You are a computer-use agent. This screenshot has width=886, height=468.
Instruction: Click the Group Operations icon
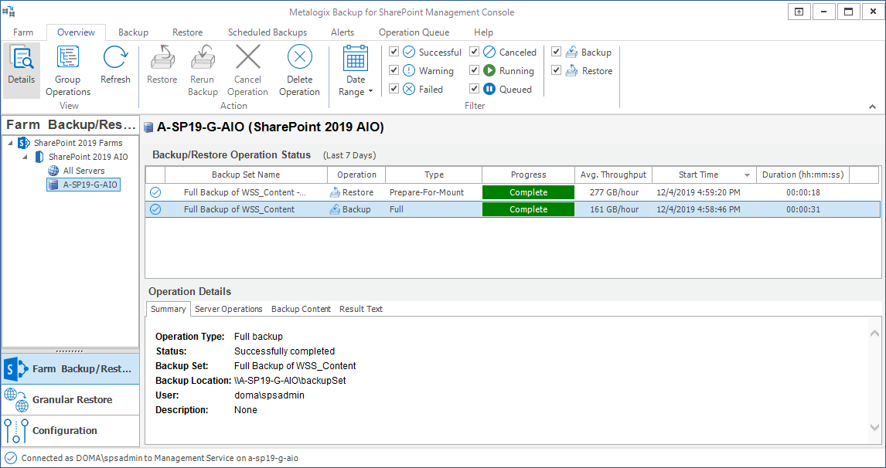click(x=68, y=58)
